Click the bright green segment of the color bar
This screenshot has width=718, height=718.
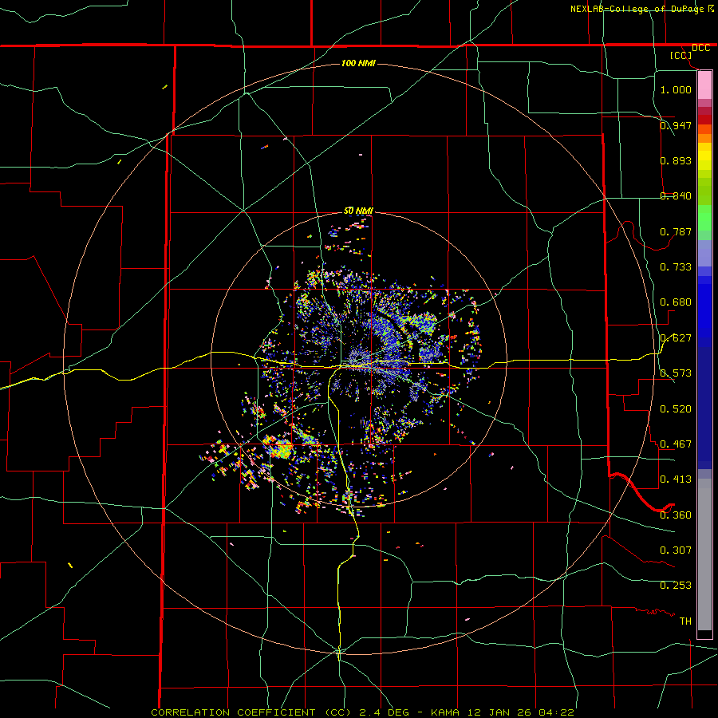point(704,218)
